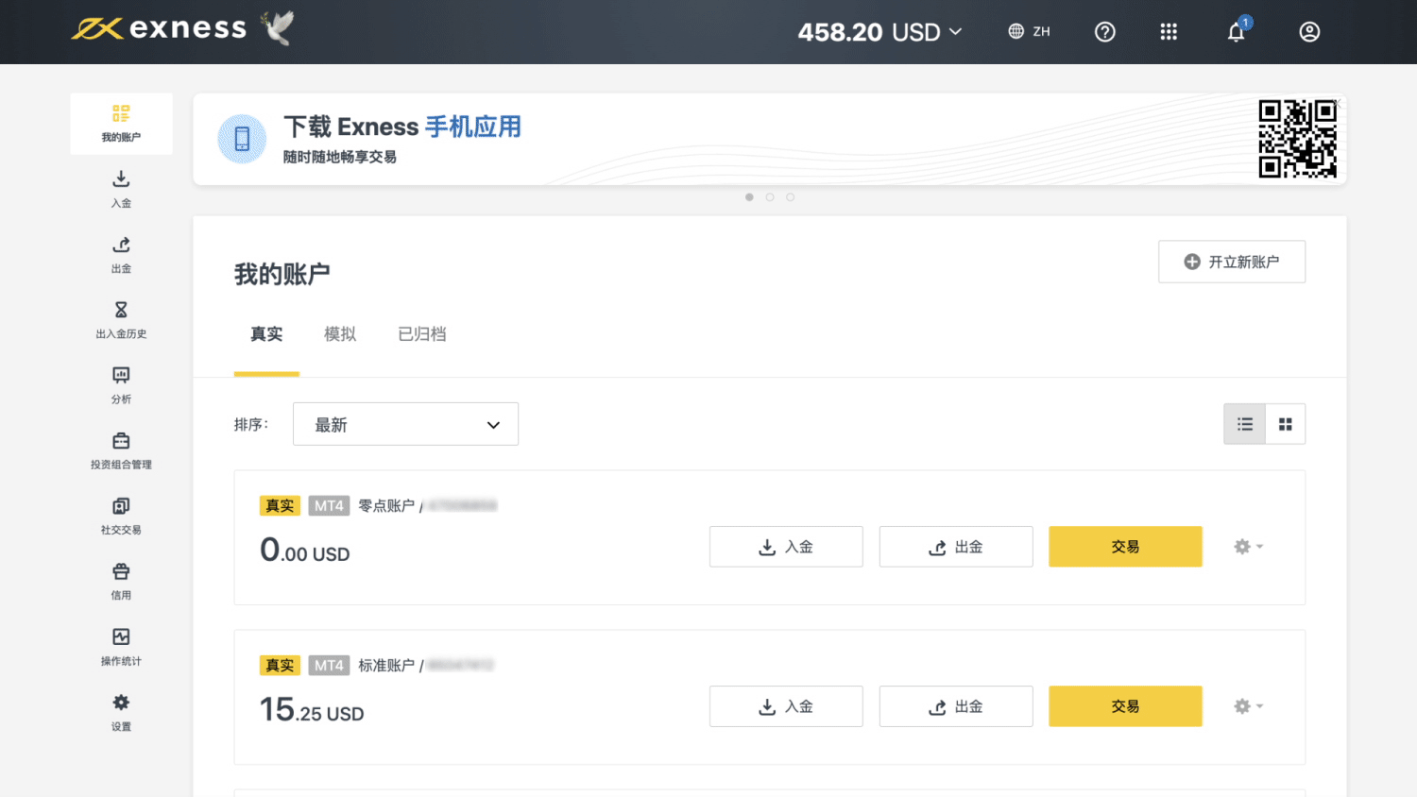
Task: Click the app download QR code
Action: click(1297, 139)
